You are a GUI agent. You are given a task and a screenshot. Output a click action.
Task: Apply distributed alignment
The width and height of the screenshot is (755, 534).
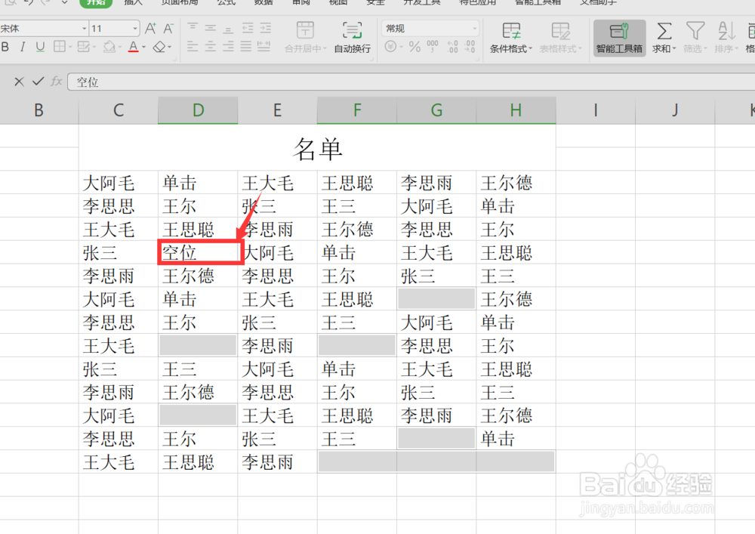click(263, 47)
